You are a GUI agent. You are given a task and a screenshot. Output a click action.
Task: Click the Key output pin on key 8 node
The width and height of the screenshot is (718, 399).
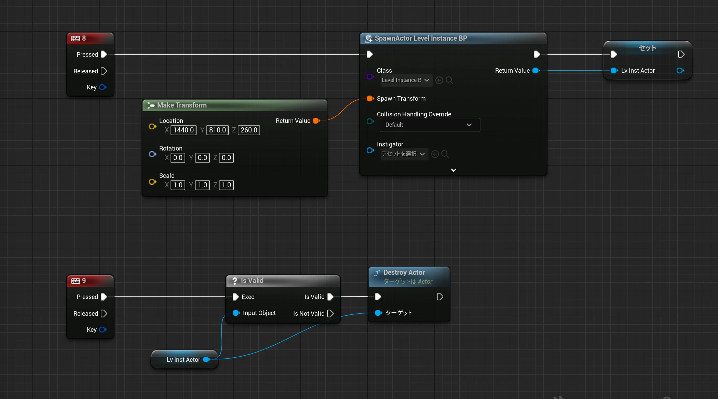click(103, 87)
